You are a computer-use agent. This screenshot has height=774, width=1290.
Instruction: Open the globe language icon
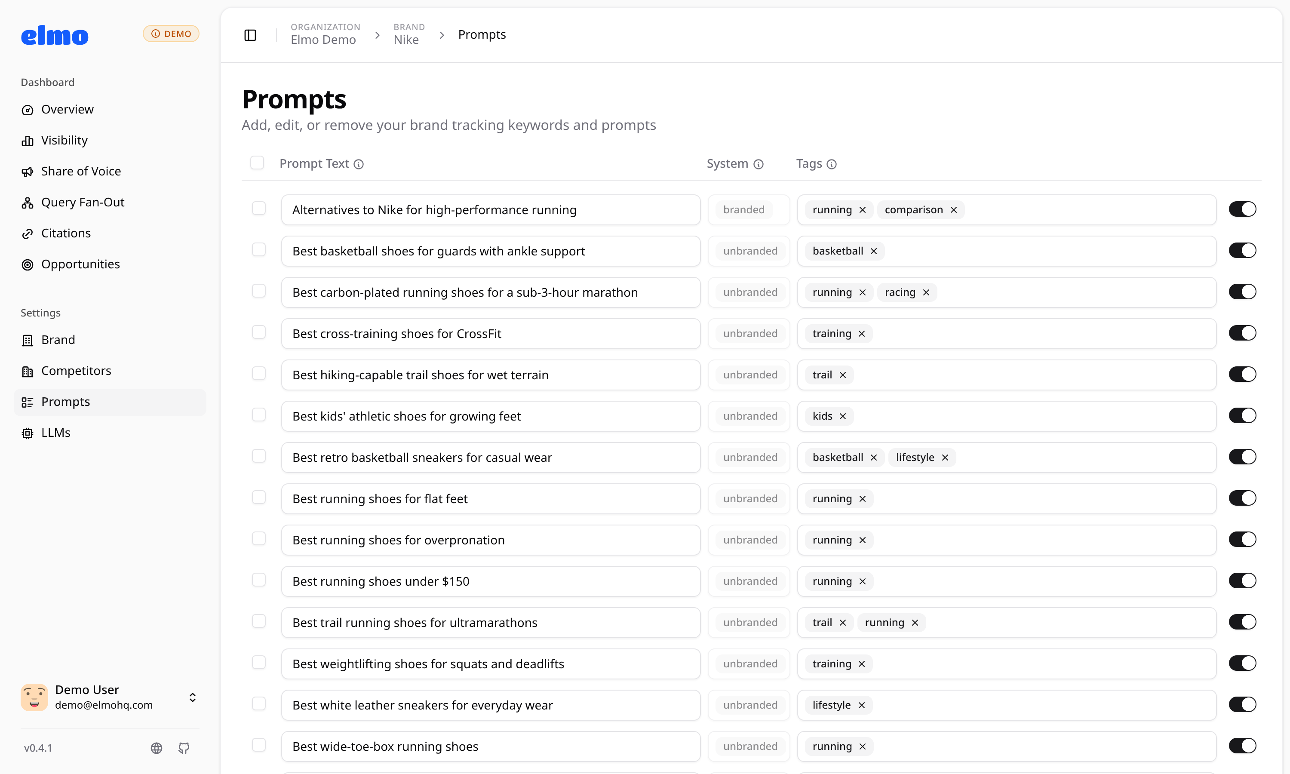[157, 748]
